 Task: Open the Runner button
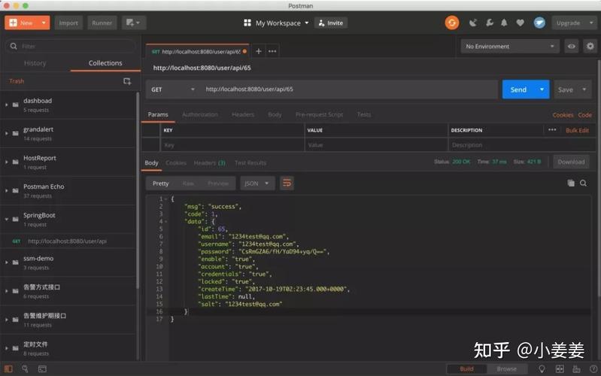click(102, 23)
